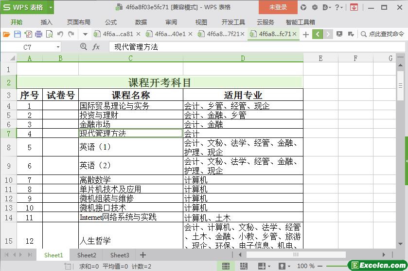Click the insert function fx icon

coord(96,47)
